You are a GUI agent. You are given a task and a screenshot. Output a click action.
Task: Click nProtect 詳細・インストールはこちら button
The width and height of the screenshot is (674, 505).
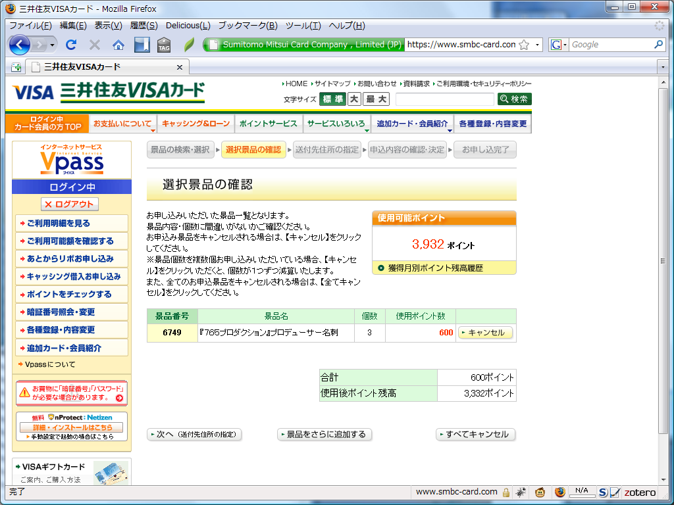tap(71, 427)
